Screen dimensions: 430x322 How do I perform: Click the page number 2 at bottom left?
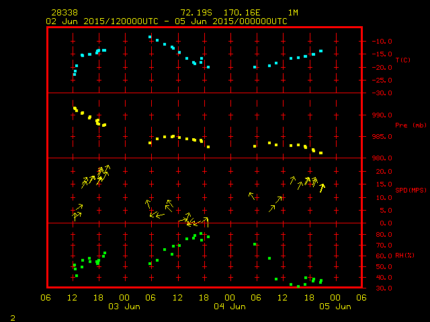[12, 316]
